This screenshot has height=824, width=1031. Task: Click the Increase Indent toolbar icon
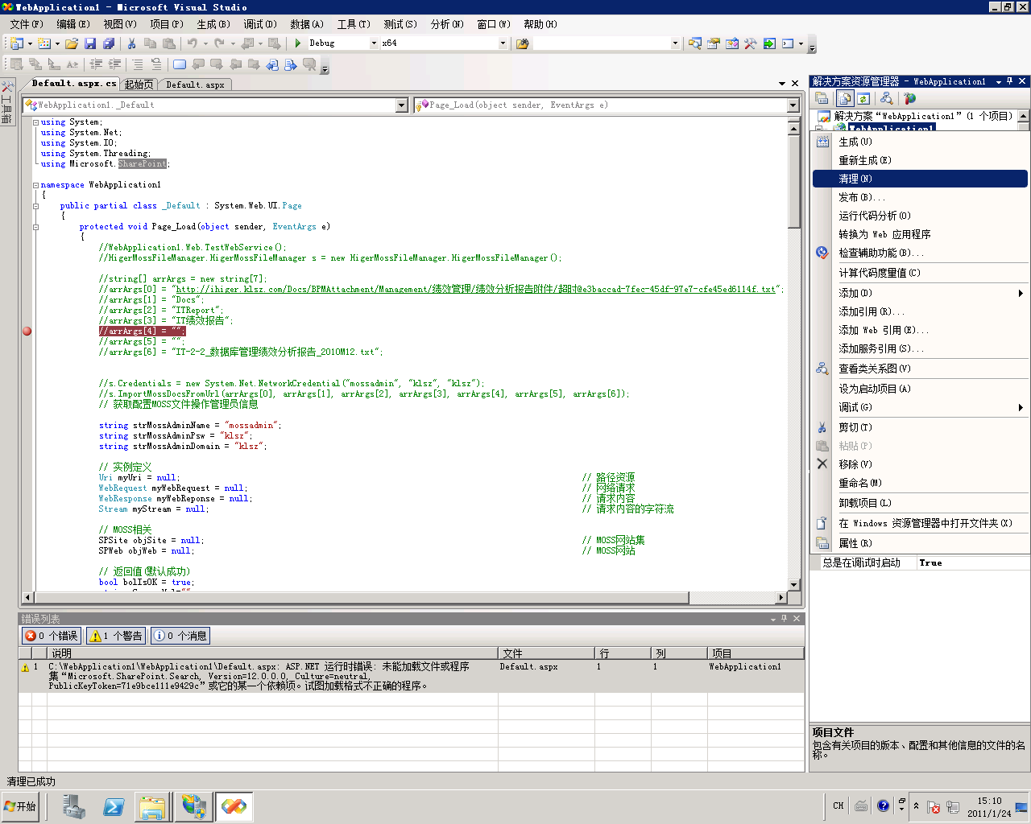[115, 64]
